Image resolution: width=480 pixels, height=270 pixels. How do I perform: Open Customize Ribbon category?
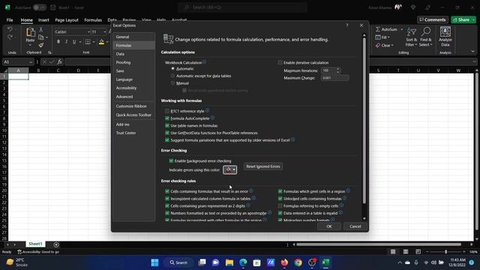(133, 106)
